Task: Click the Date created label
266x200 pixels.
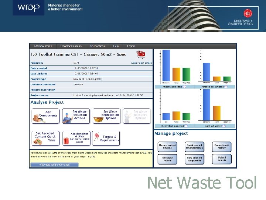Action: pyautogui.click(x=39, y=68)
